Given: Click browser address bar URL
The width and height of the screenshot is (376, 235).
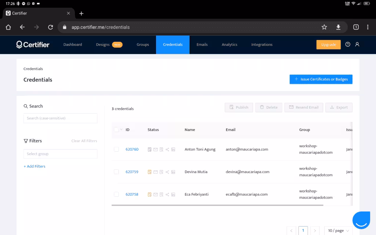Looking at the screenshot, I should [101, 27].
